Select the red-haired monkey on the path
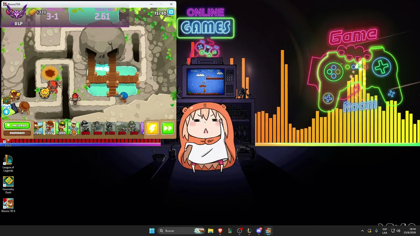The image size is (420, 236). tap(75, 99)
